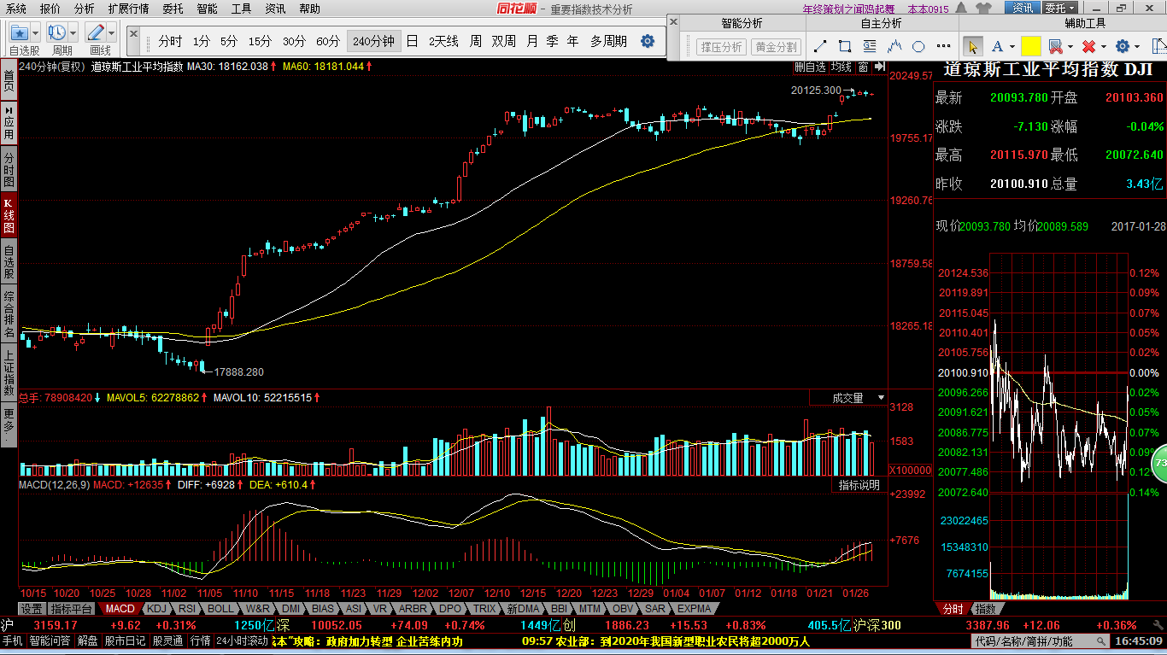
Task: Switch to 15分 period
Action: (261, 41)
